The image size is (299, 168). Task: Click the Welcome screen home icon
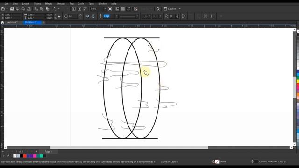pyautogui.click(x=2, y=22)
